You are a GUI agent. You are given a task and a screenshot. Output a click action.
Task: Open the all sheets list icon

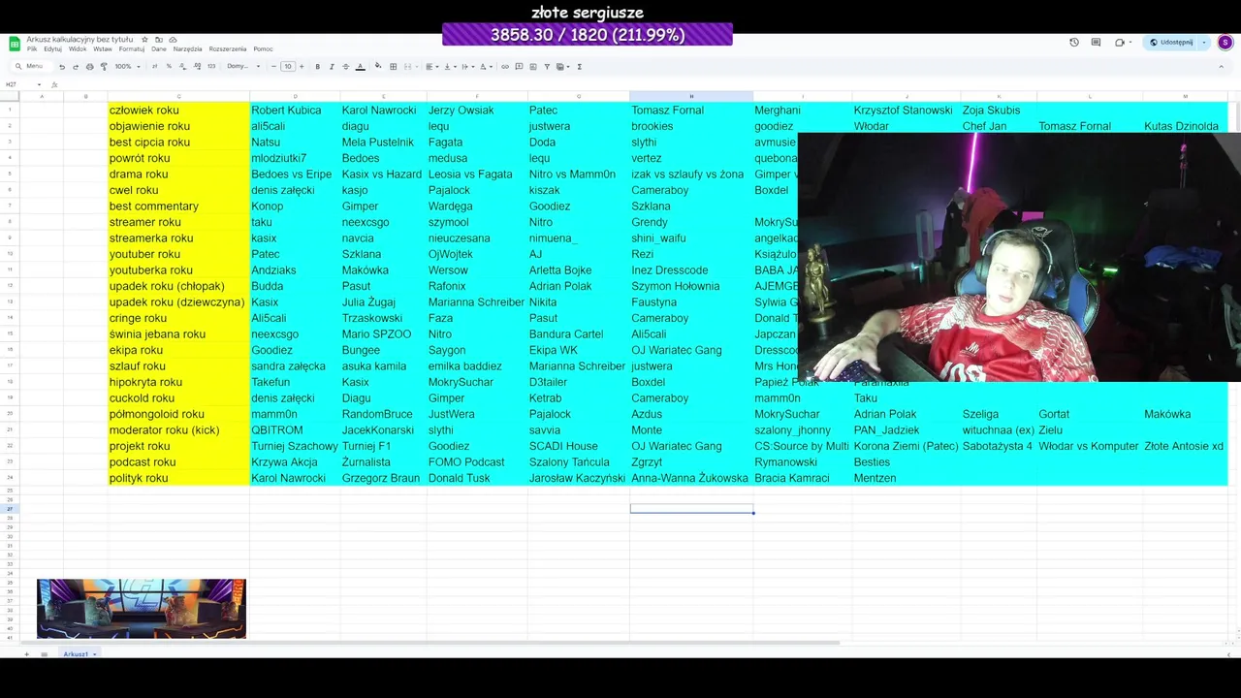[x=44, y=654]
